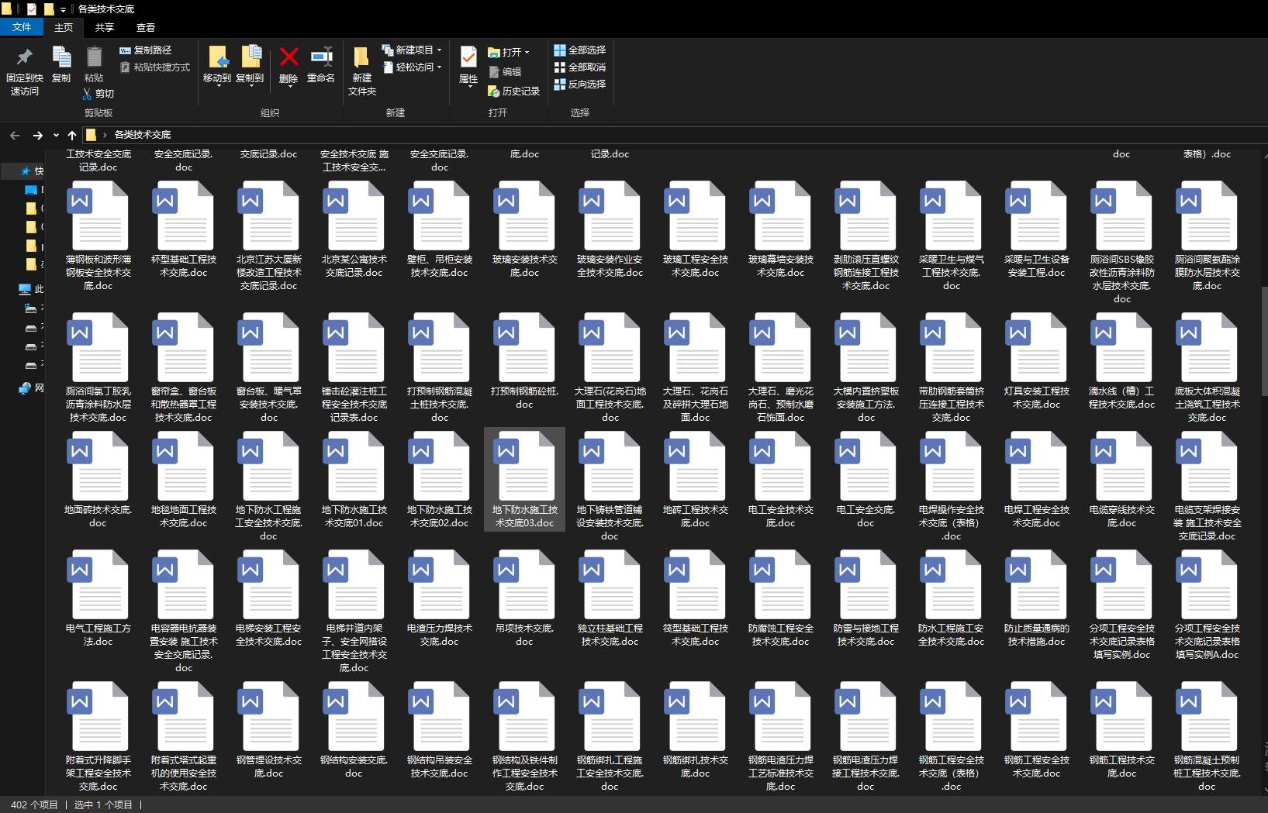
Task: Select file 杯型基础工程技术交底.doc
Action: point(184,231)
